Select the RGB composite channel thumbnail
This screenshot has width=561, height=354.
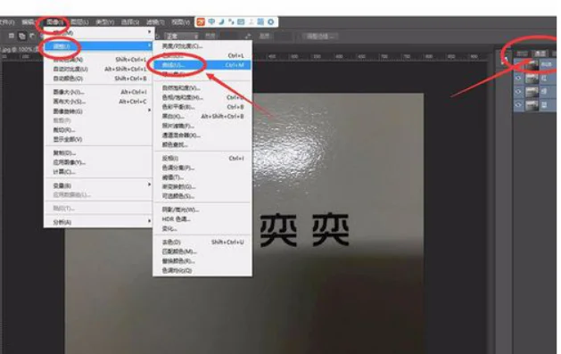click(x=532, y=65)
